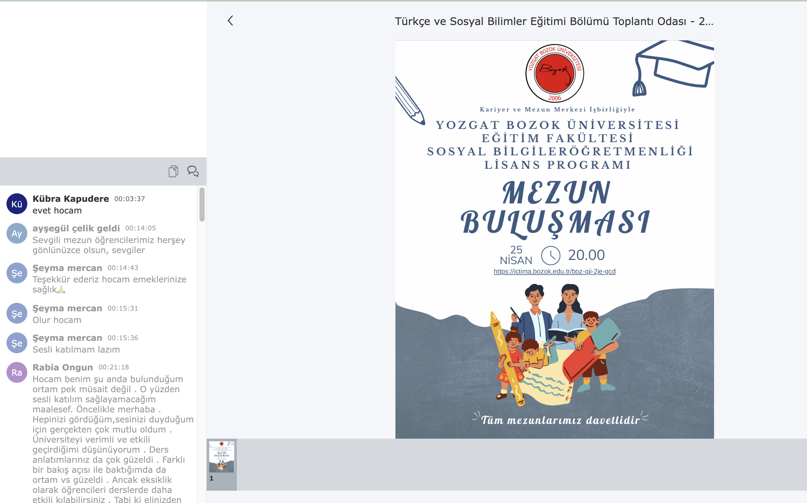Click the back arrow chevron
Screen dimensions: 807x503
pyautogui.click(x=230, y=20)
